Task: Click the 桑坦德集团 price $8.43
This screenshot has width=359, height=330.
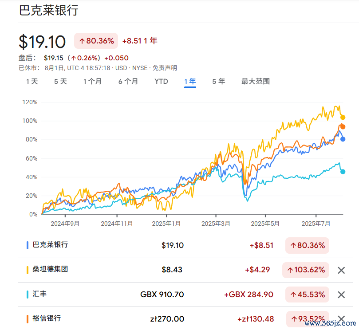Action: tap(172, 270)
